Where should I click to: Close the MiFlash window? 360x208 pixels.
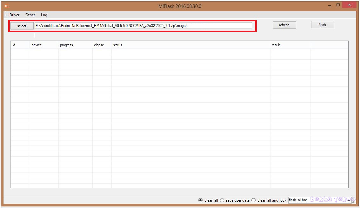(x=350, y=5)
